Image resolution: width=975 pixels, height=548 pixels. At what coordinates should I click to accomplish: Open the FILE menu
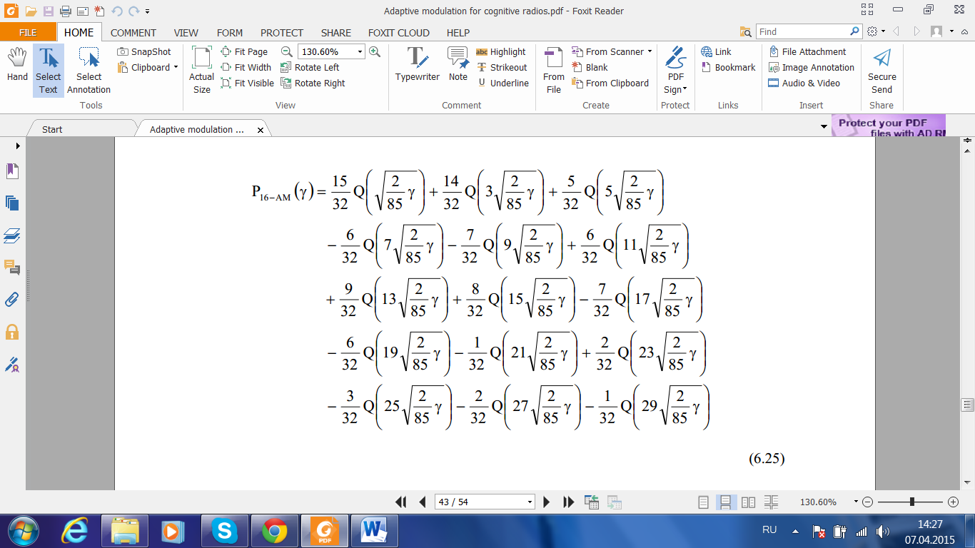(28, 32)
